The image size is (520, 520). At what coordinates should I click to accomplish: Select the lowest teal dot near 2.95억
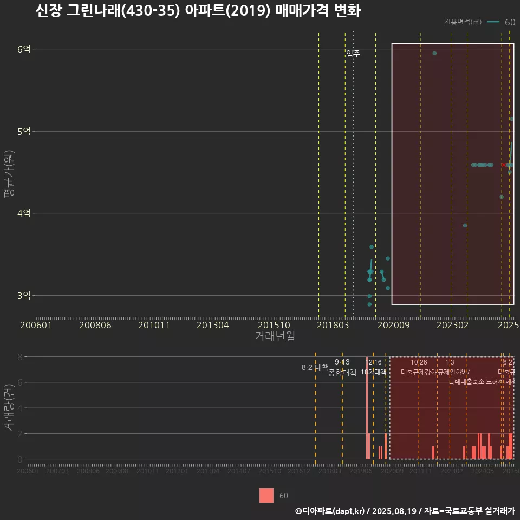click(369, 304)
